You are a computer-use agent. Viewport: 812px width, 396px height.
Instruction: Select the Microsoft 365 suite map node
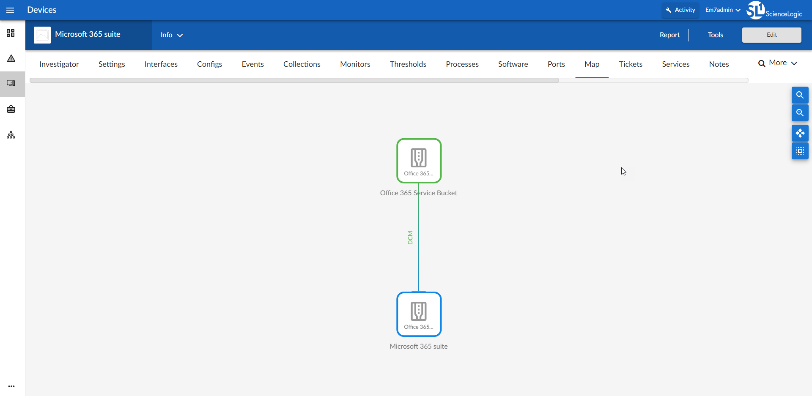coord(419,314)
